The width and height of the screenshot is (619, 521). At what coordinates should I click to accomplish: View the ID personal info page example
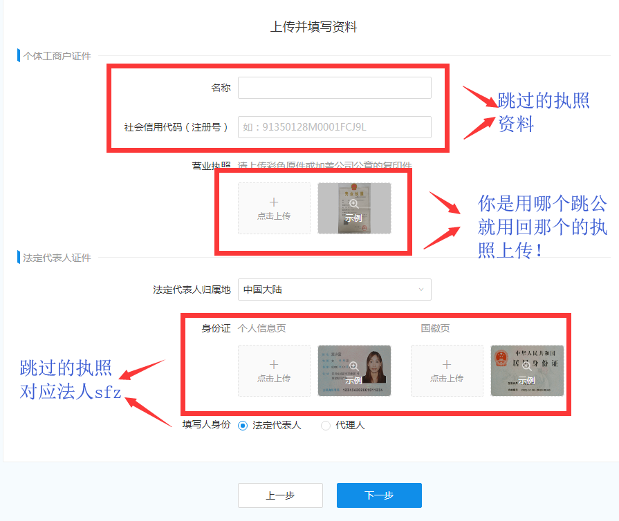tap(354, 370)
